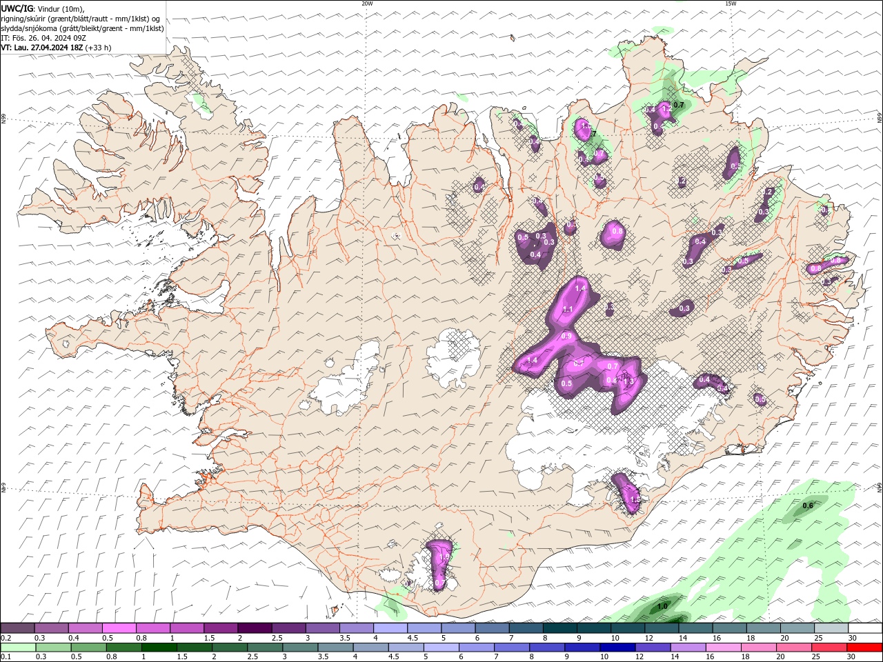Click the '0.9' snowfall value on the map
Image resolution: width=883 pixels, height=662 pixels.
tap(566, 336)
